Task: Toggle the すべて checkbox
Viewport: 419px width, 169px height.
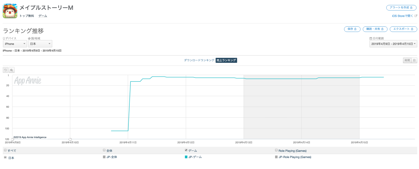Action: point(5,150)
